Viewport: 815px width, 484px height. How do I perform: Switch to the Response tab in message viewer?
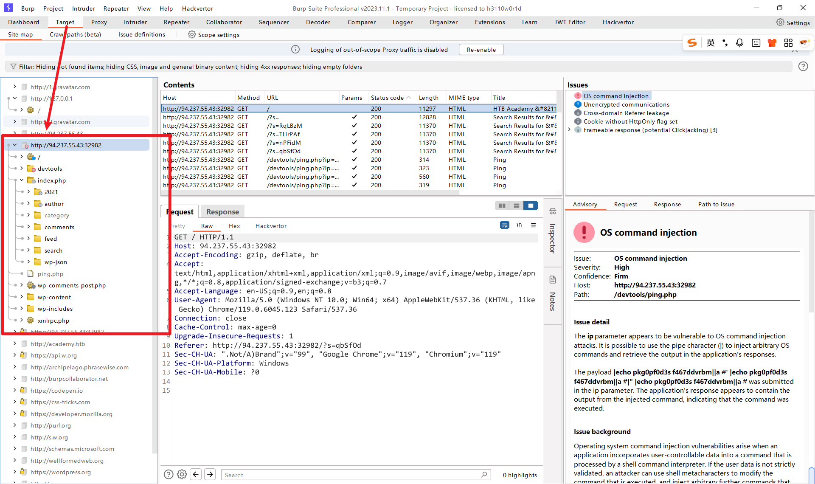click(x=222, y=212)
